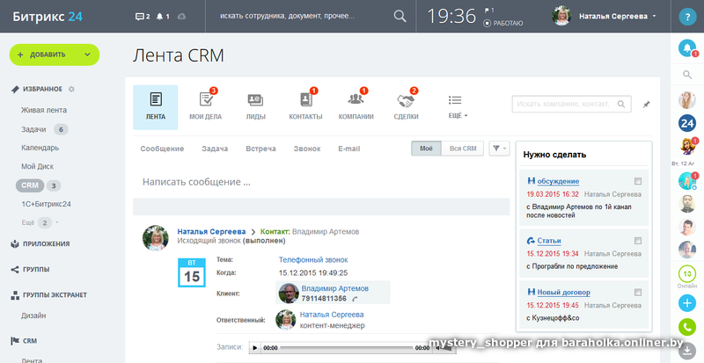This screenshot has height=363, width=704.
Task: Play the call recording
Action: (255, 348)
